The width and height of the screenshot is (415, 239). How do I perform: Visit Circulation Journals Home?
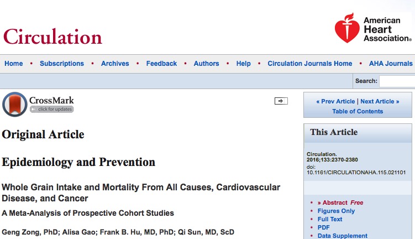[x=310, y=64]
